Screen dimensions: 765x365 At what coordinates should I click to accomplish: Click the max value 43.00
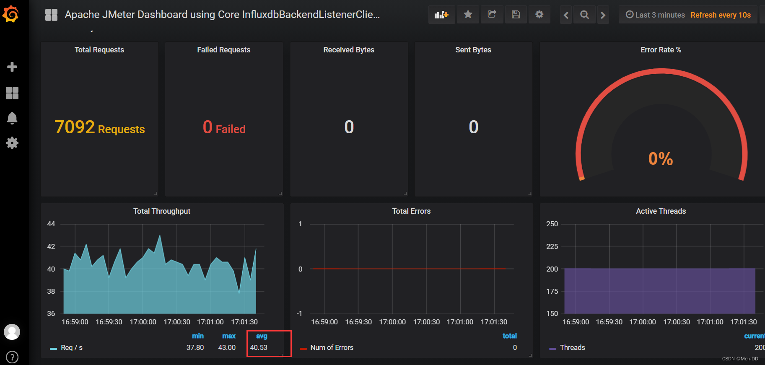(227, 347)
